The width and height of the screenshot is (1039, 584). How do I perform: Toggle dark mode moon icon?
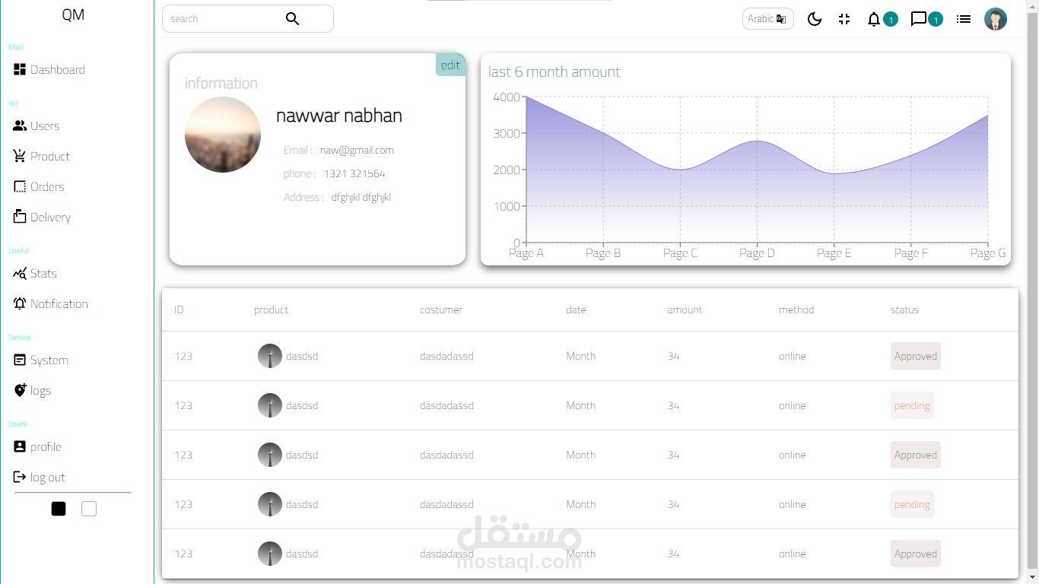point(815,19)
